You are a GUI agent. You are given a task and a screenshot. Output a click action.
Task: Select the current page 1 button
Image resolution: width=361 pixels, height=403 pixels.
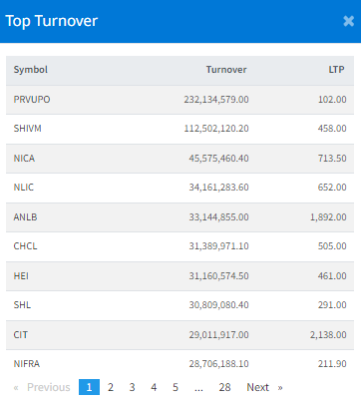coord(89,387)
